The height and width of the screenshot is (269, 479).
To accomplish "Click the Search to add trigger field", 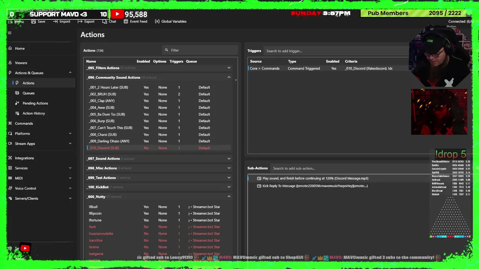I will 336,51.
